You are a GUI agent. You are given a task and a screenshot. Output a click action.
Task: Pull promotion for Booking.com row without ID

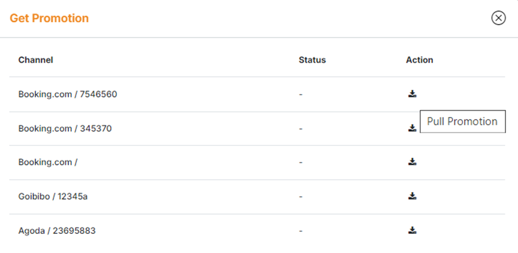click(x=412, y=161)
